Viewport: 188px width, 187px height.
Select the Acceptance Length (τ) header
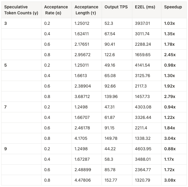click(x=86, y=10)
